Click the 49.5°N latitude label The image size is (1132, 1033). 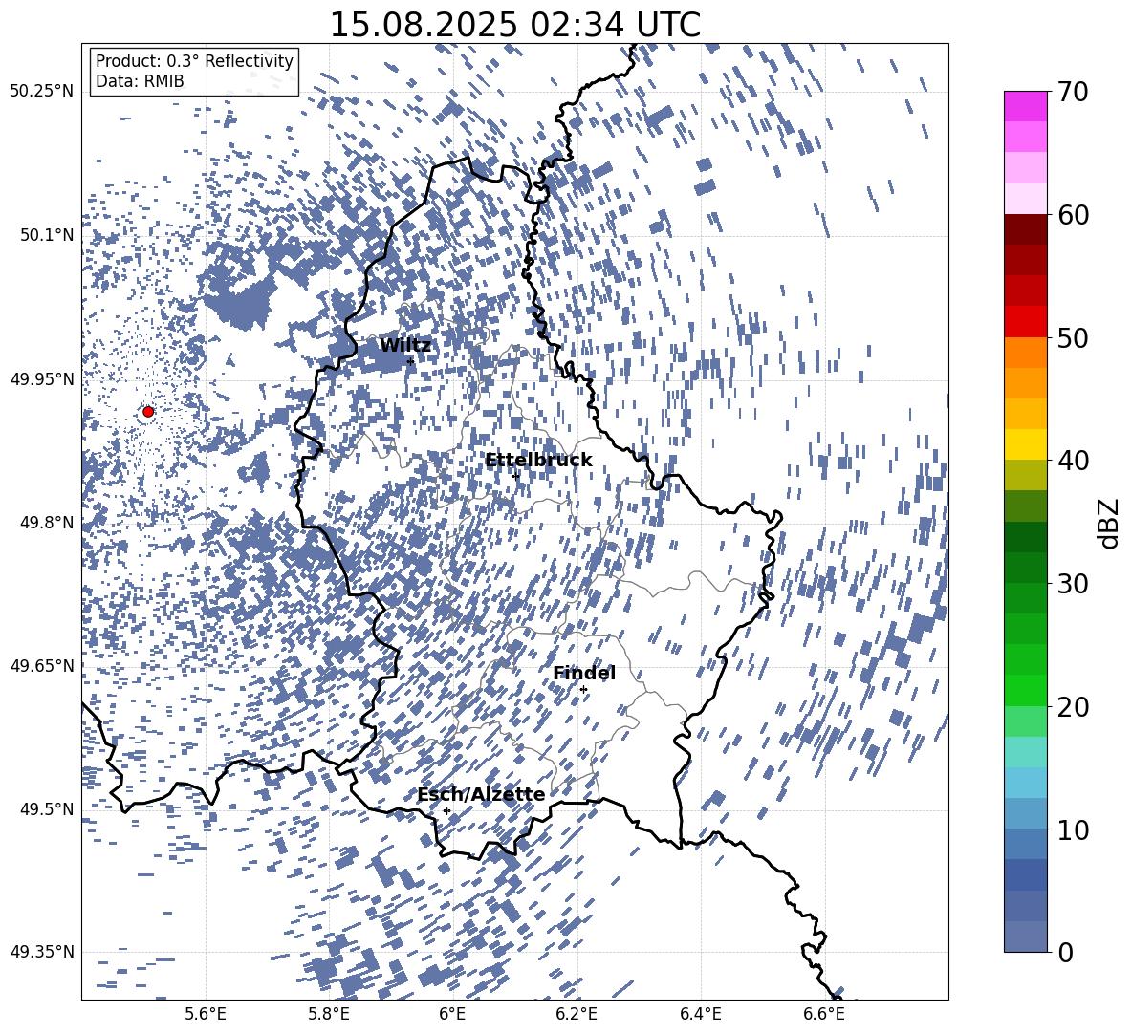point(46,808)
